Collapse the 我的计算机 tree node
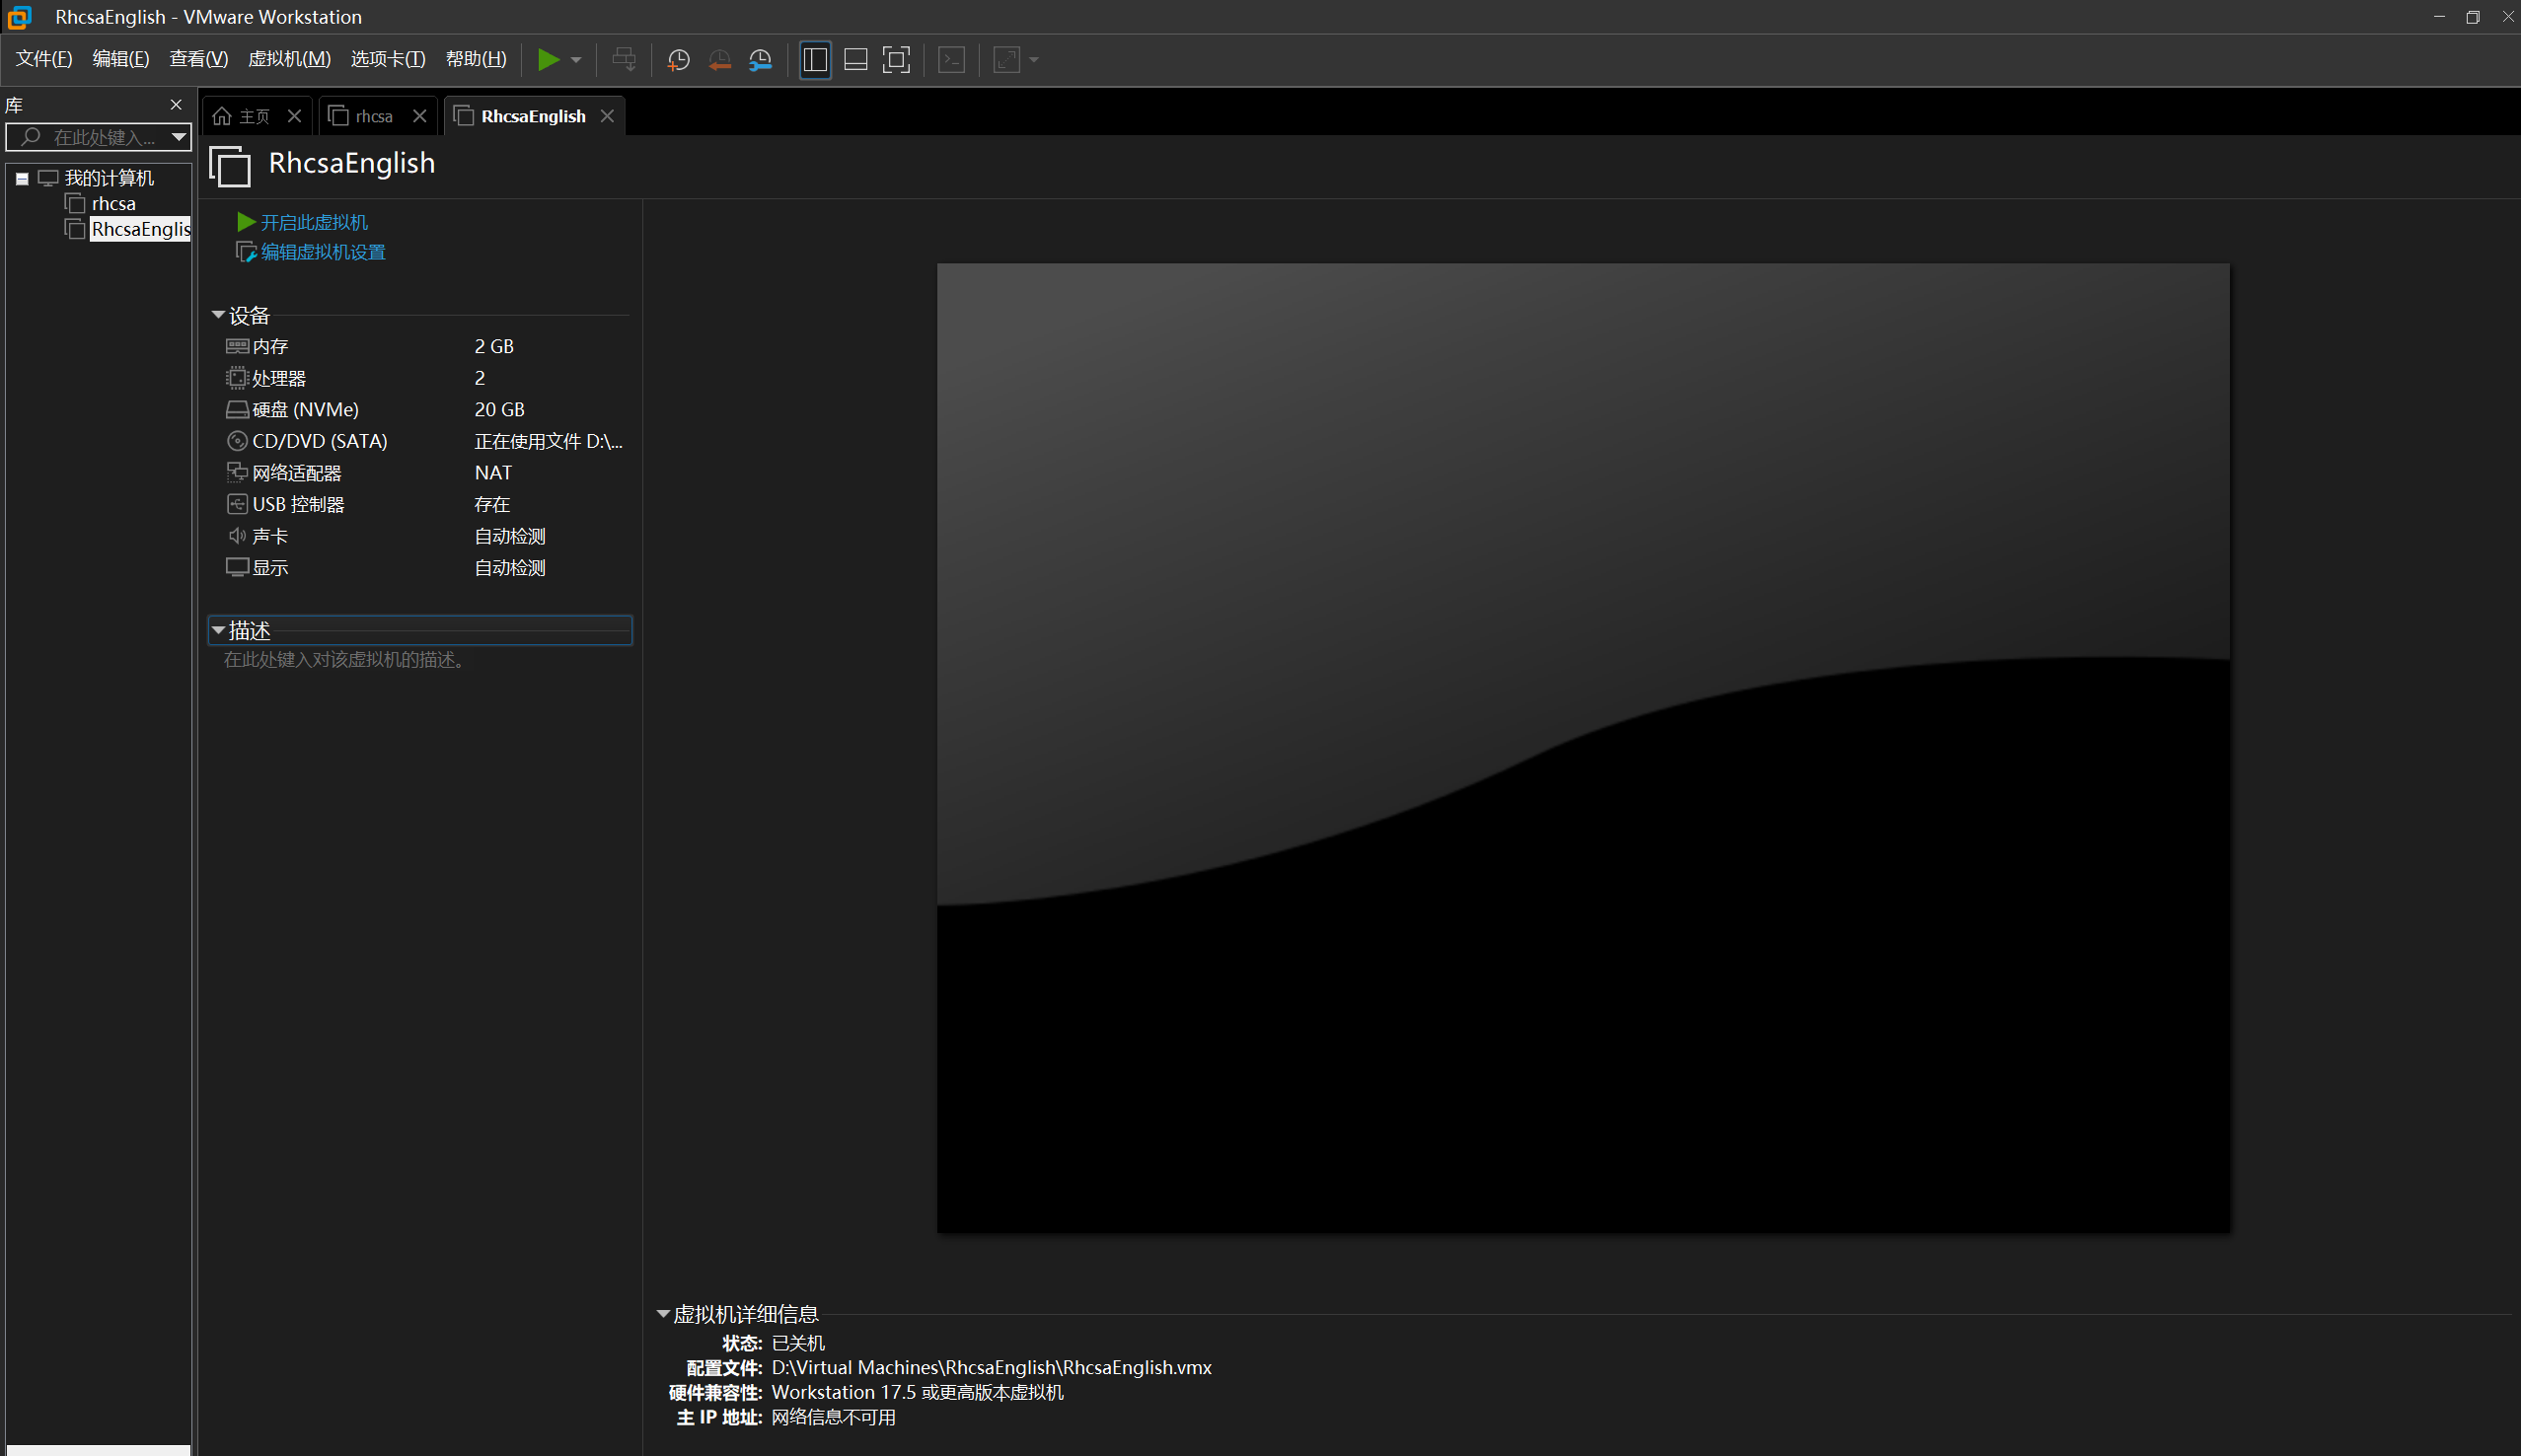 22,179
